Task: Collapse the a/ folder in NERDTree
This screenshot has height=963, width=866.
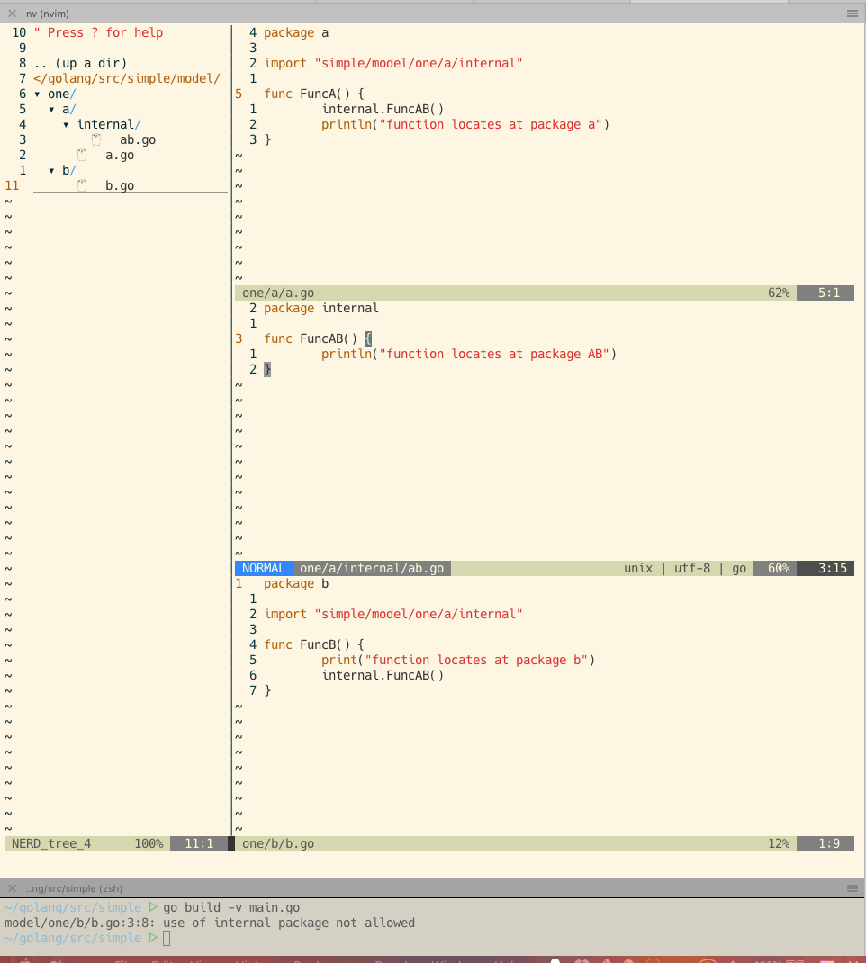Action: pos(52,110)
